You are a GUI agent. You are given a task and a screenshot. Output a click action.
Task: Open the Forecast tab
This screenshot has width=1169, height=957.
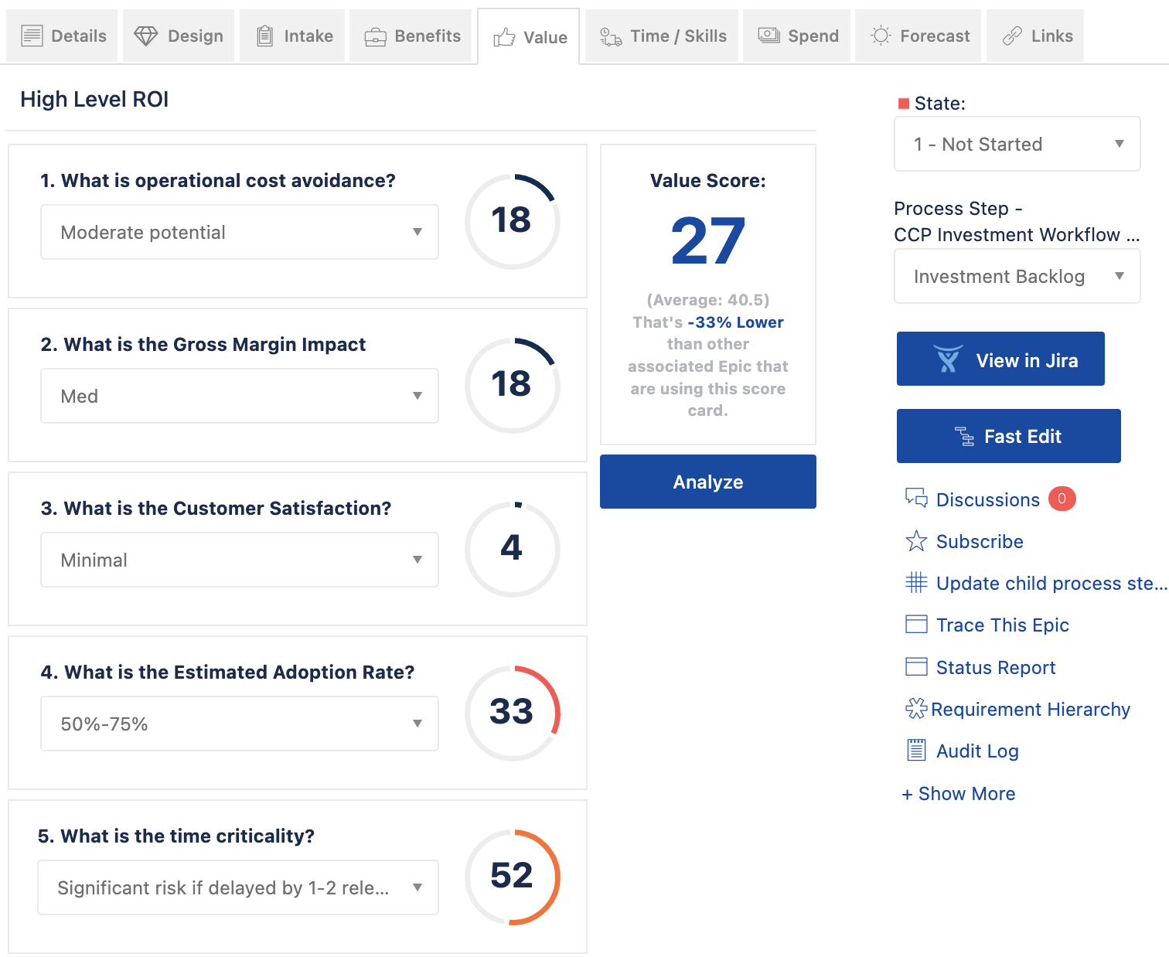[918, 36]
